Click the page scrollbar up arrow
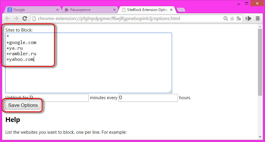 pyautogui.click(x=260, y=27)
